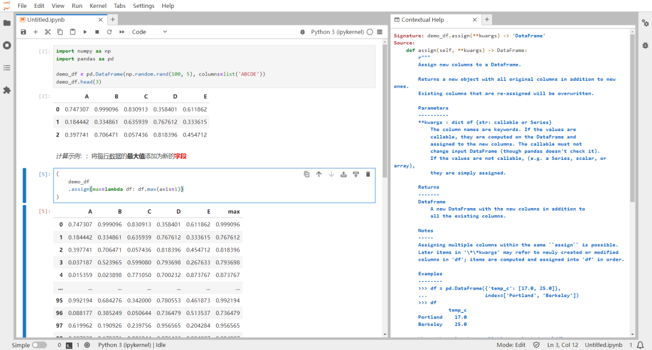Copy the selected cell in the toolbar
The image size is (652, 350).
(x=60, y=32)
